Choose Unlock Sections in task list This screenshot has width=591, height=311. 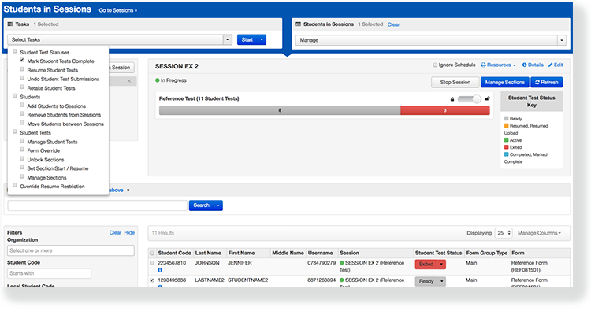[46, 160]
